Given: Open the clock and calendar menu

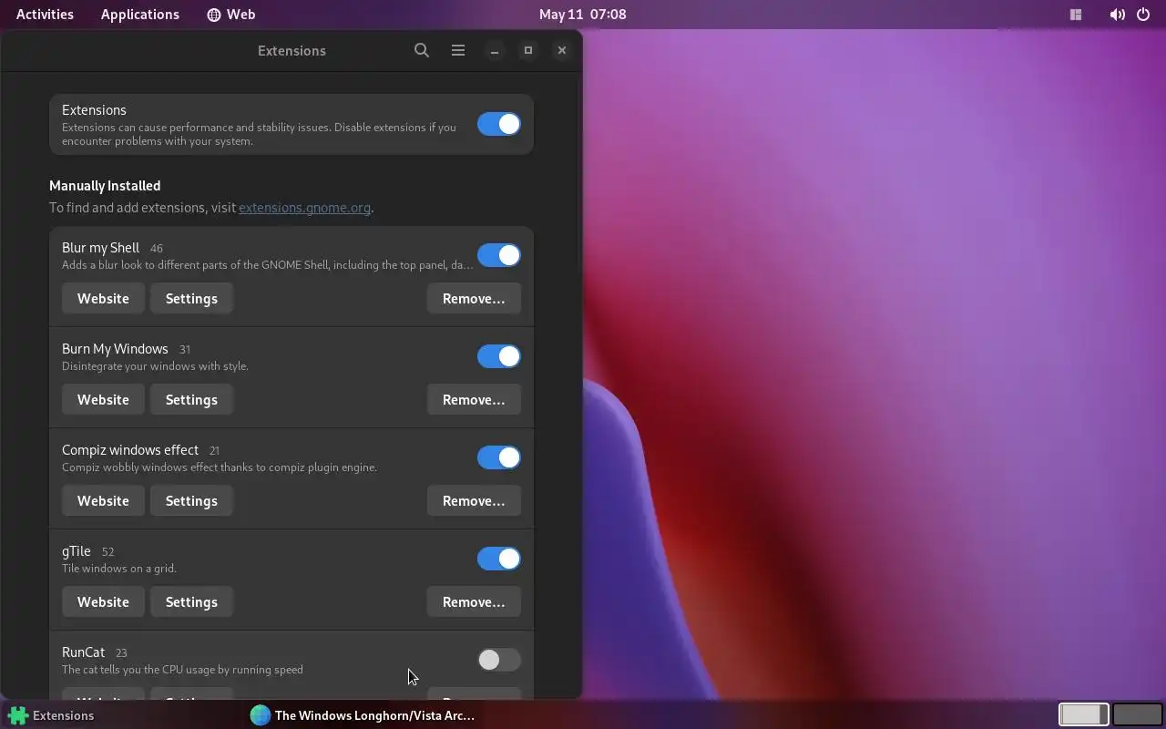Looking at the screenshot, I should pyautogui.click(x=582, y=15).
